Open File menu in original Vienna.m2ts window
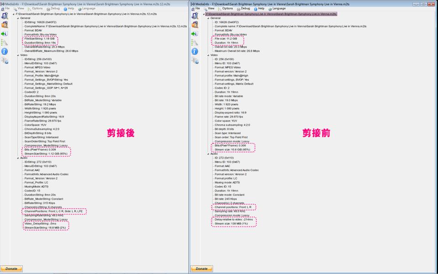The image size is (438, 274). pos(196,9)
